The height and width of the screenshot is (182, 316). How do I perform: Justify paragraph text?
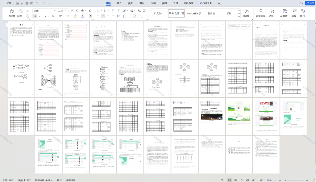(114, 16)
